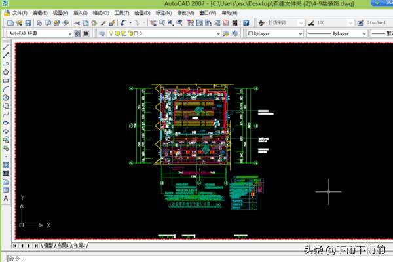
Task: Open the 视图(V) menu
Action: click(60, 13)
